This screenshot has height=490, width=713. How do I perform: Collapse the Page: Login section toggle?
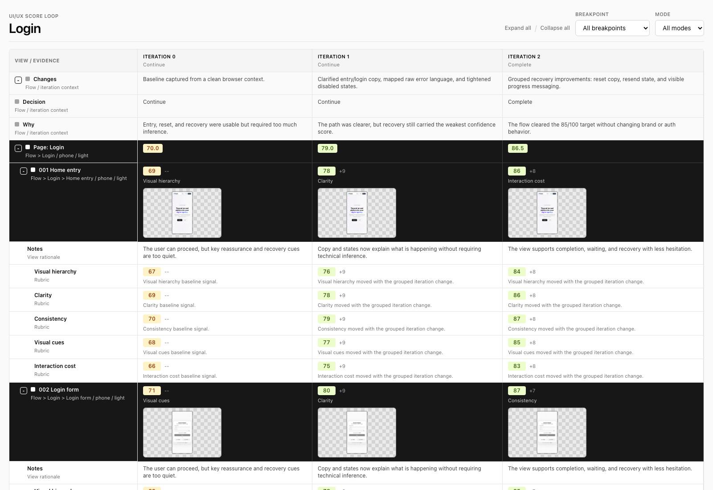[x=18, y=148]
